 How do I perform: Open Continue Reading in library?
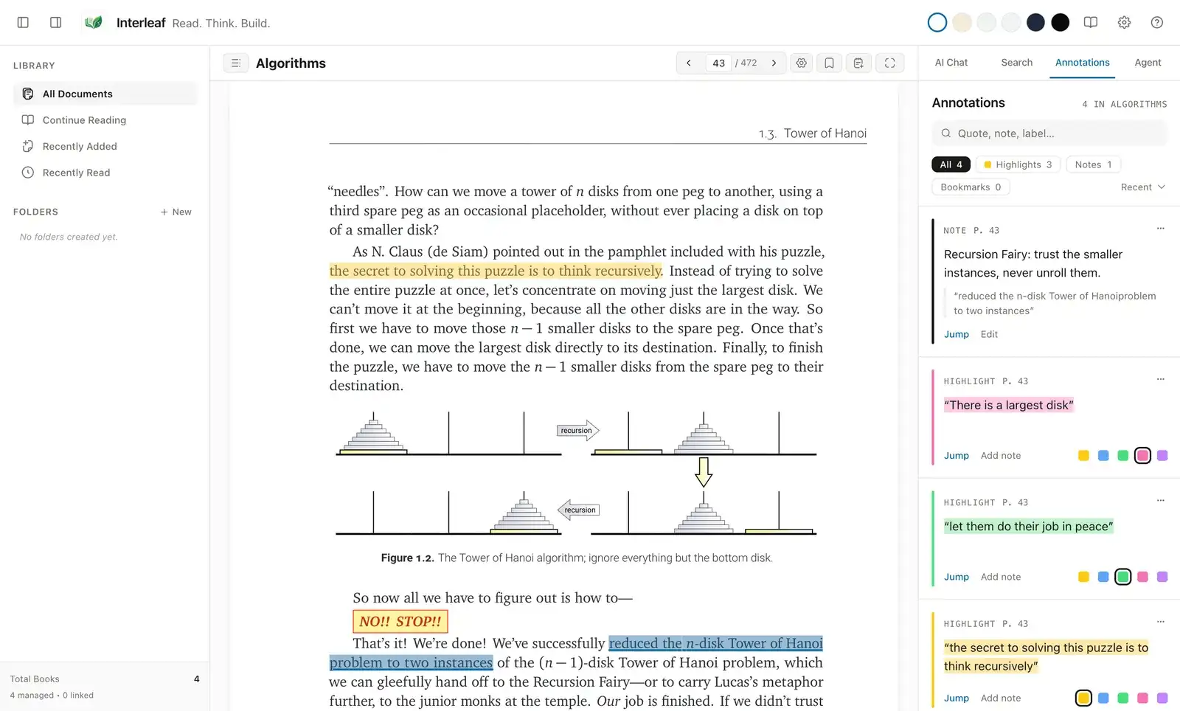coord(105,120)
